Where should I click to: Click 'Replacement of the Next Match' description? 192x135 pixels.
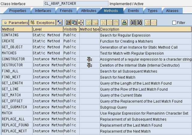point(125,131)
